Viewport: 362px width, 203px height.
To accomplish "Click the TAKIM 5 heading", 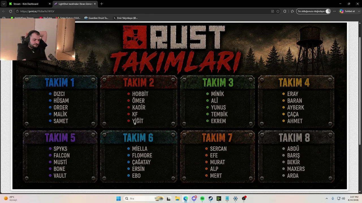I will pos(60,138).
